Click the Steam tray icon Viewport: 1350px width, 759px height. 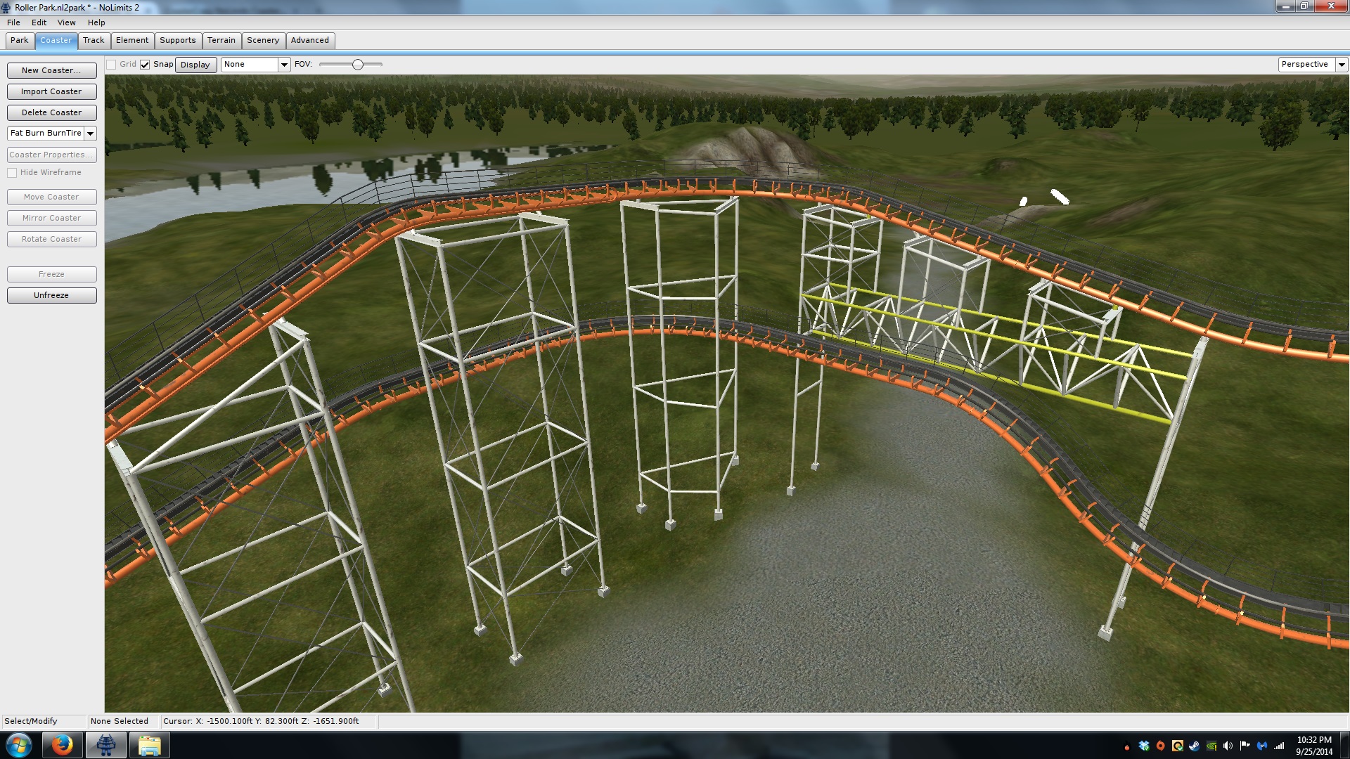pos(1195,746)
